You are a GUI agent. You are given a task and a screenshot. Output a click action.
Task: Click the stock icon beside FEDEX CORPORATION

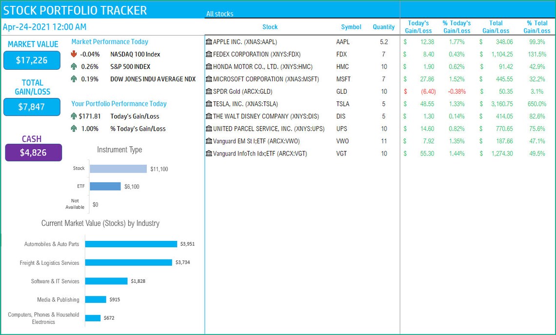(x=209, y=54)
